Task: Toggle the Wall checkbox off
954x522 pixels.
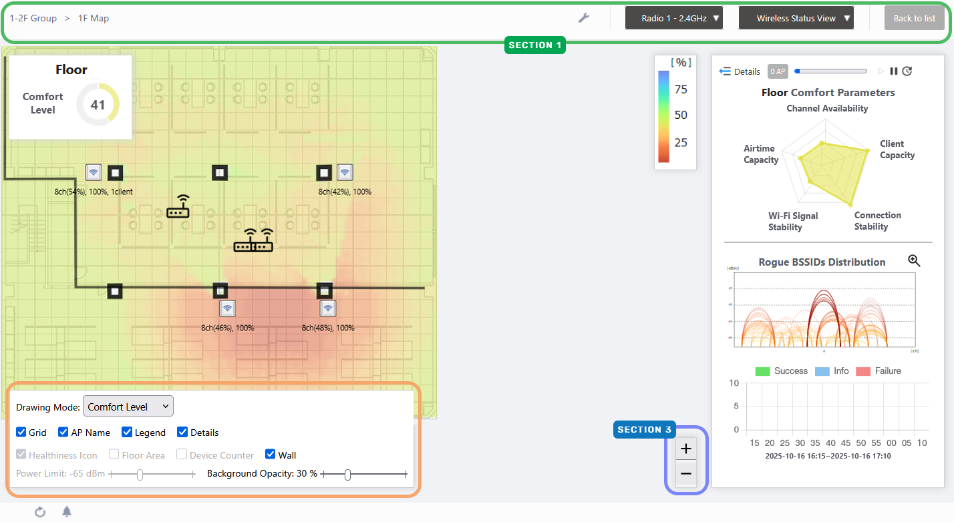Action: click(271, 455)
